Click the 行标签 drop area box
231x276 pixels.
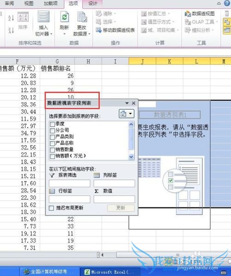click(x=69, y=199)
